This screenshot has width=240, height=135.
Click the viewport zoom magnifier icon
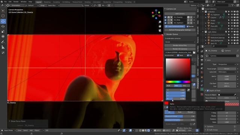pos(160,22)
